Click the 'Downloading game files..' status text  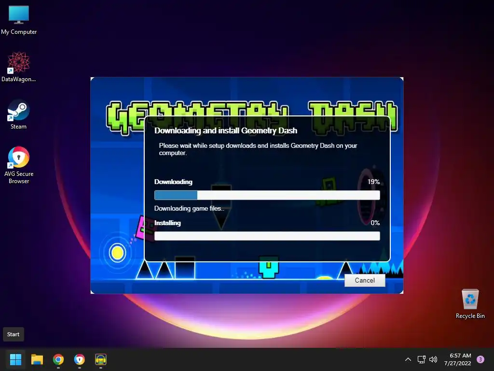coord(189,208)
